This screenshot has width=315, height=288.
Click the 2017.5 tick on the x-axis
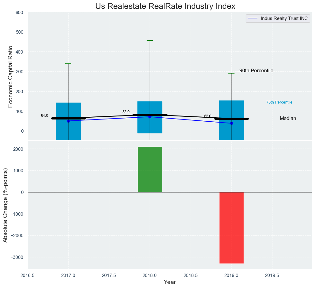click(x=109, y=275)
